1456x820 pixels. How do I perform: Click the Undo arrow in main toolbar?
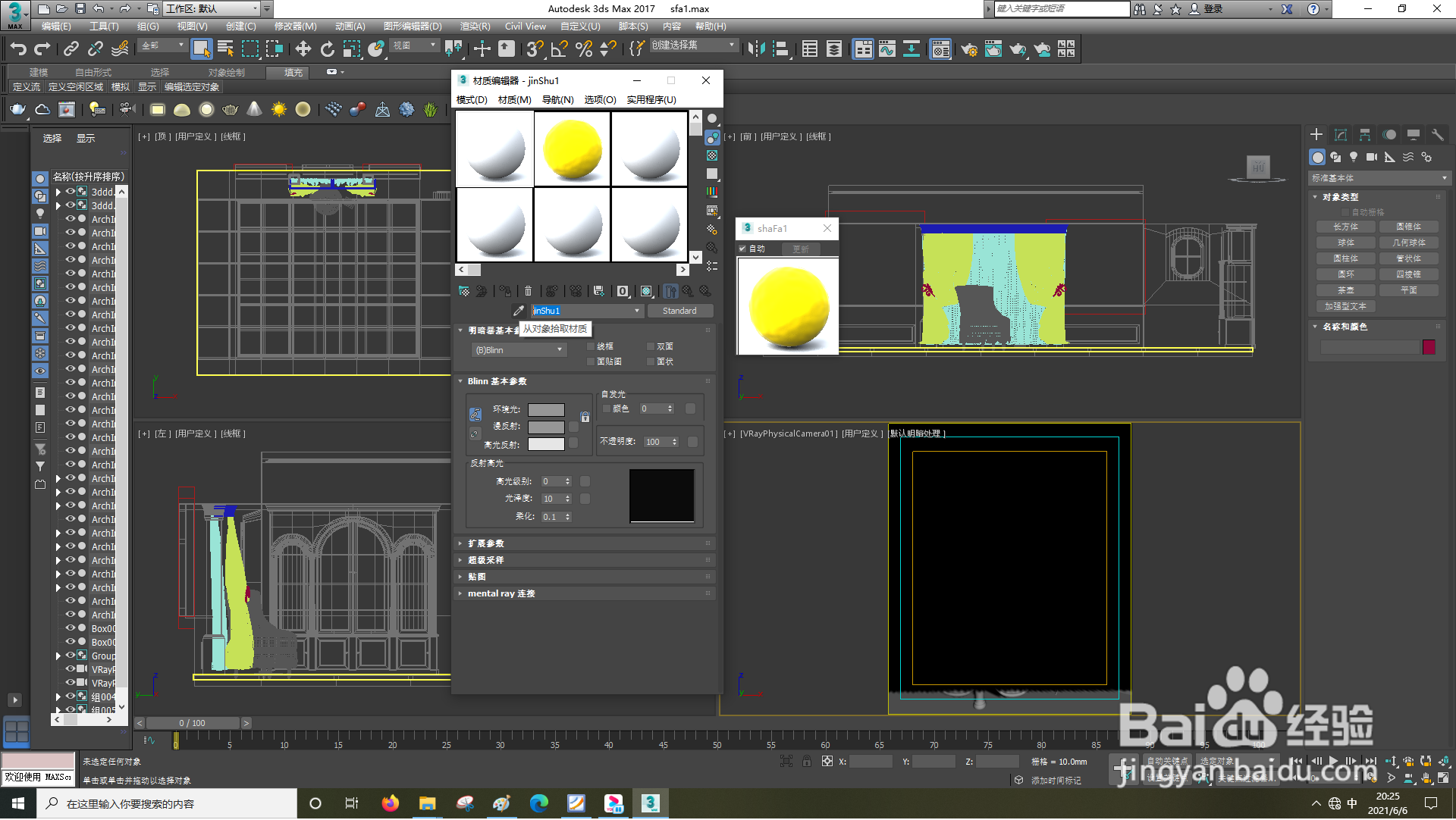(x=18, y=49)
